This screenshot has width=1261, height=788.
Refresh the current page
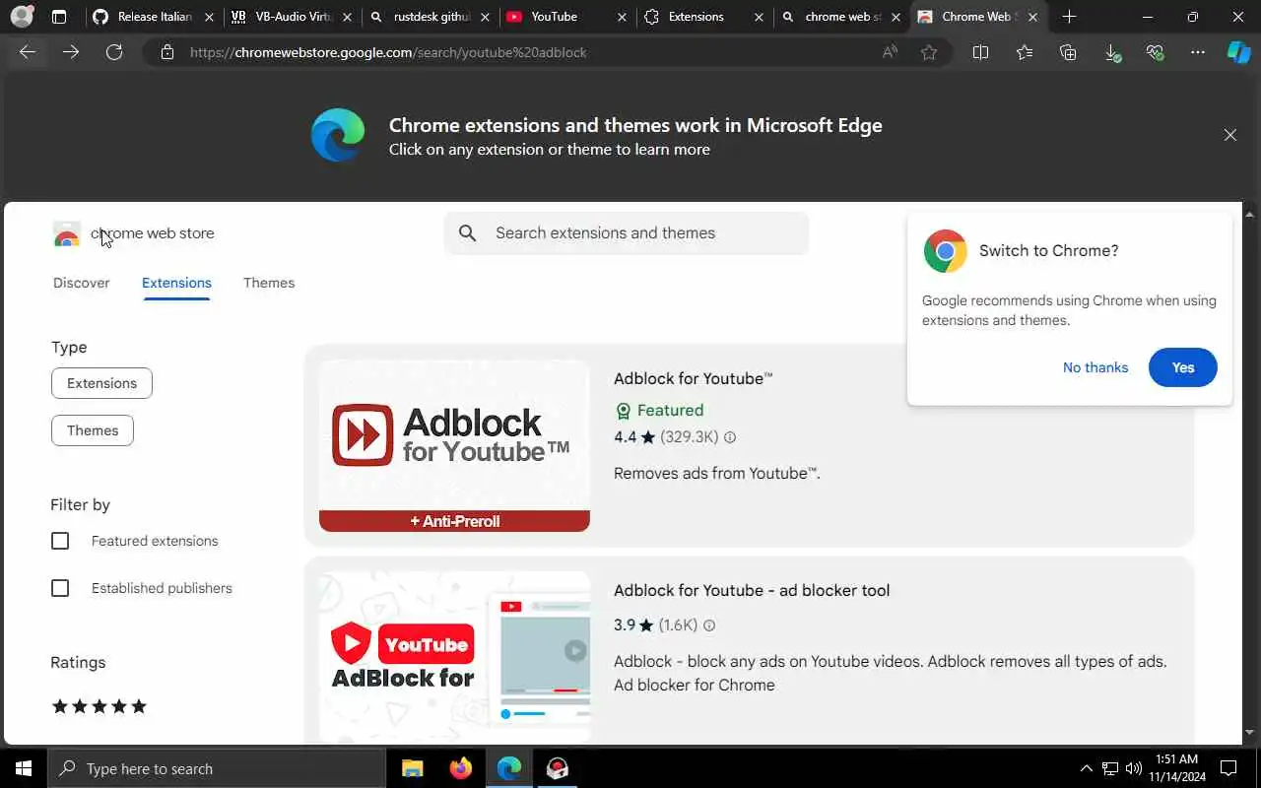(114, 52)
